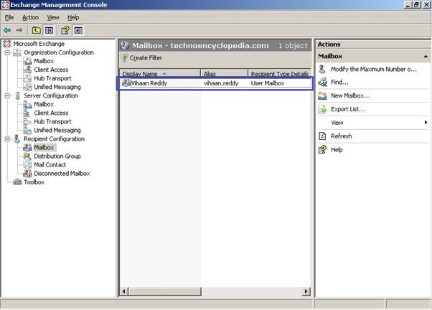Open the View submenu arrow
Image resolution: width=432 pixels, height=310 pixels.
tap(426, 122)
